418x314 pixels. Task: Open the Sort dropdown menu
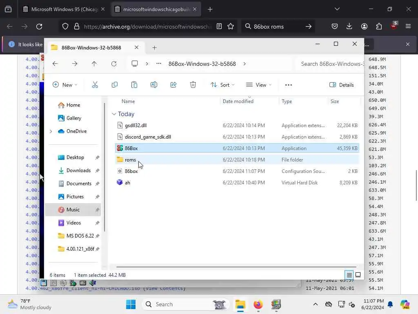pyautogui.click(x=222, y=85)
